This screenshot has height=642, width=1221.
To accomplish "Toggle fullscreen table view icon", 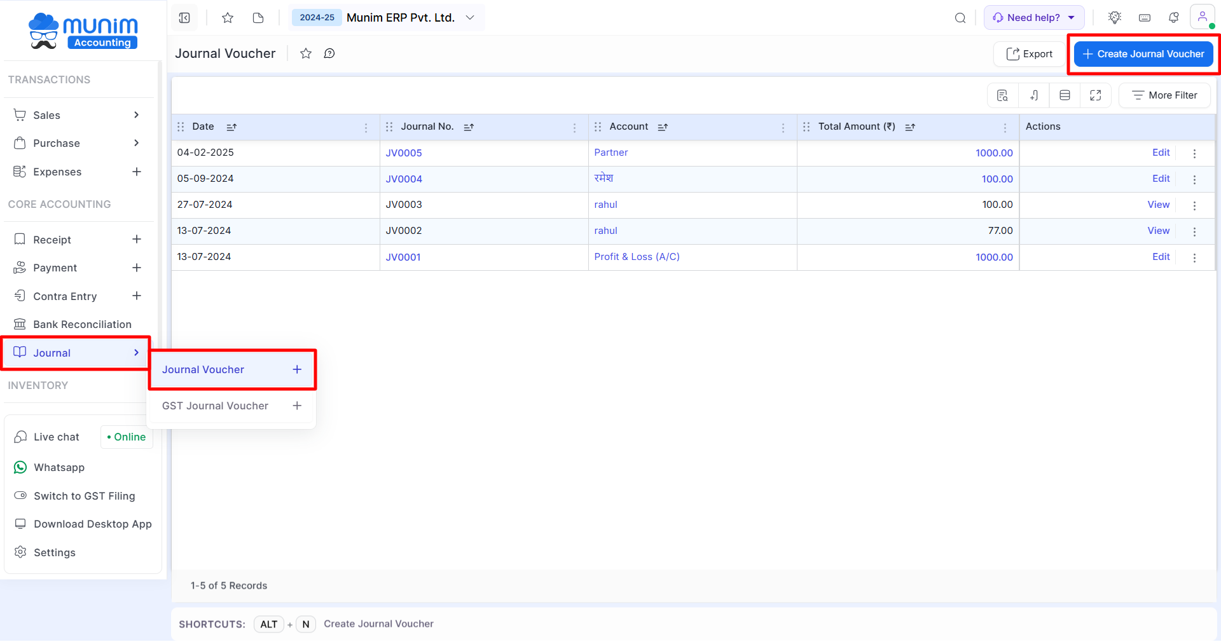I will (1096, 95).
